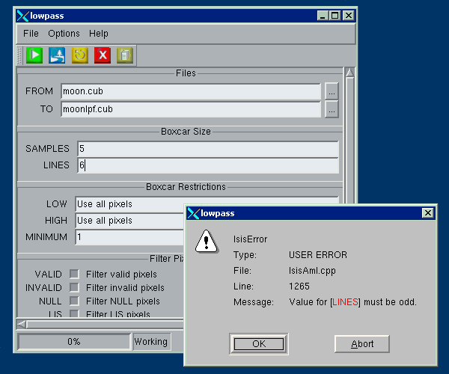Click the blue Save log toolbar icon
Viewport: 449px width, 374px height.
pyautogui.click(x=57, y=55)
